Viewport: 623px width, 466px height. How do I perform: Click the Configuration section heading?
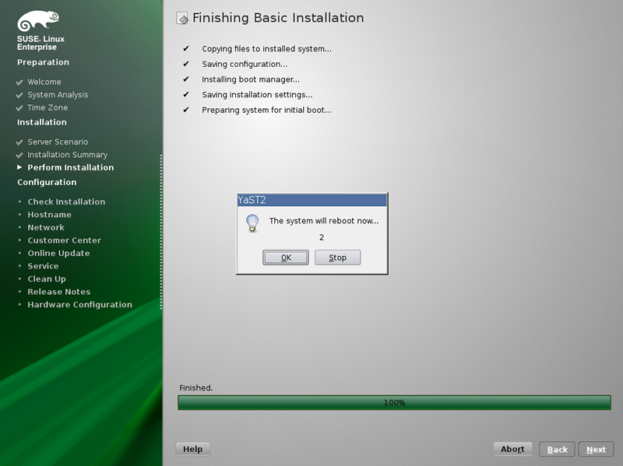pyautogui.click(x=47, y=182)
